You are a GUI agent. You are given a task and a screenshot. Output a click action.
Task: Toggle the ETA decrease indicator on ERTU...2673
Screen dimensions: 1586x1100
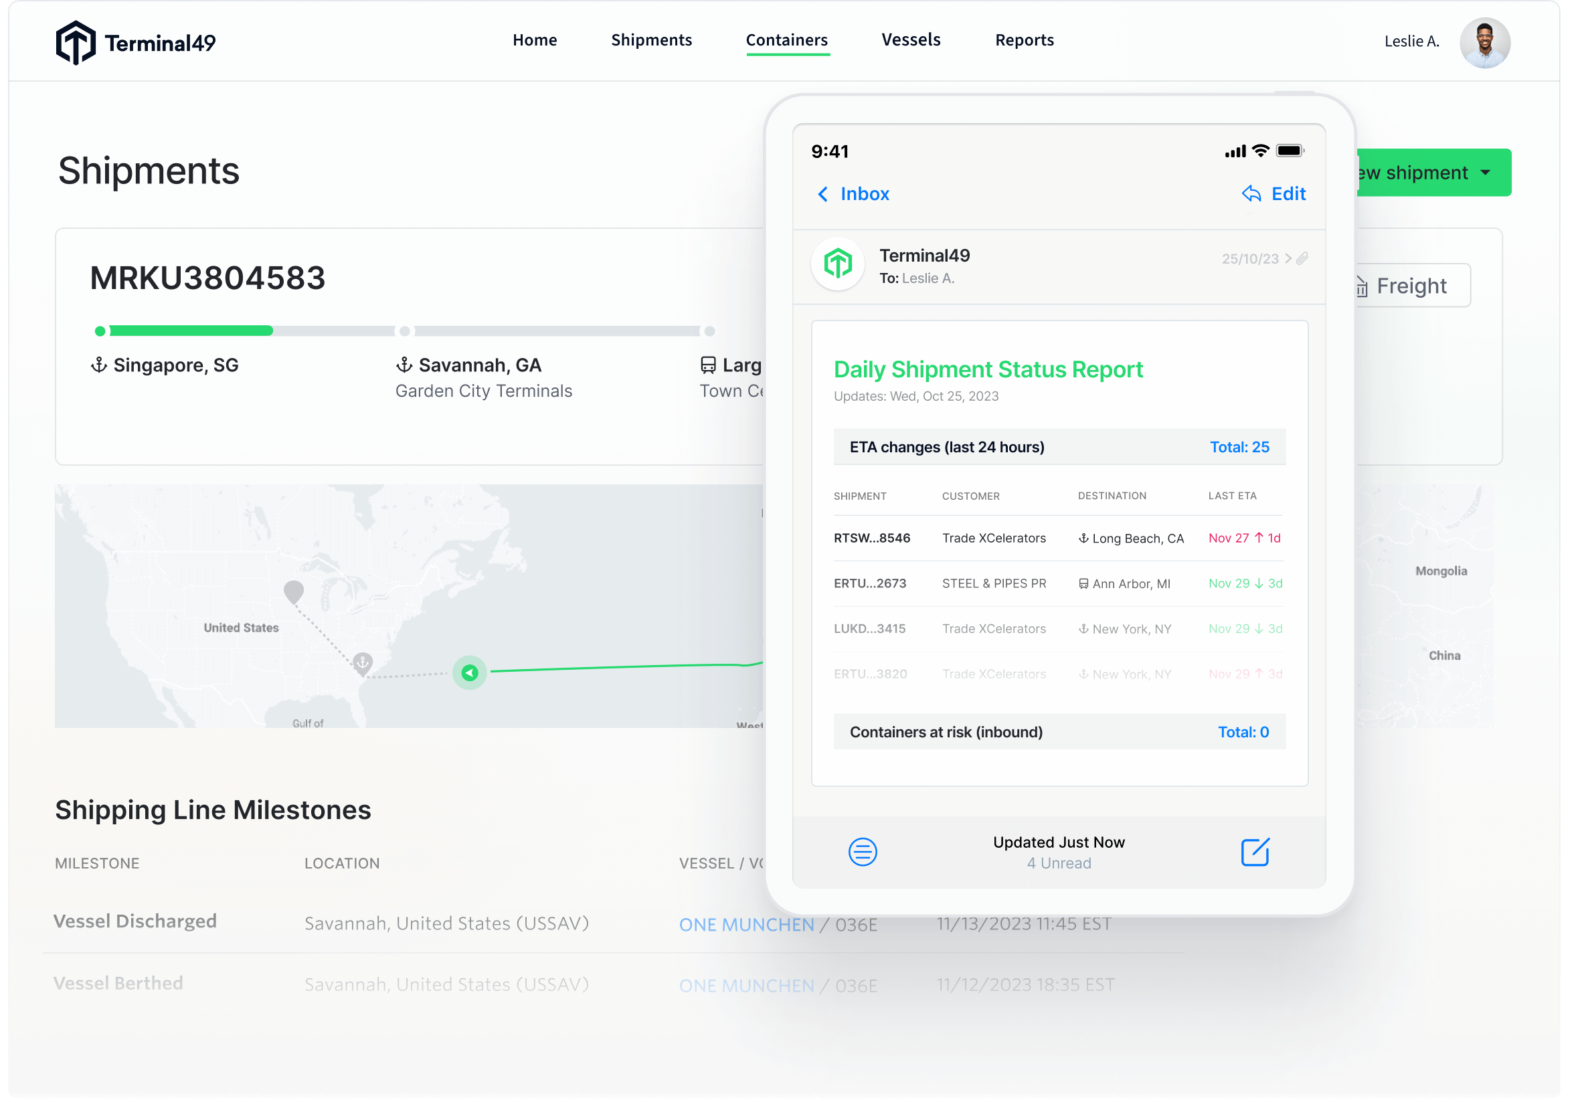click(1259, 583)
